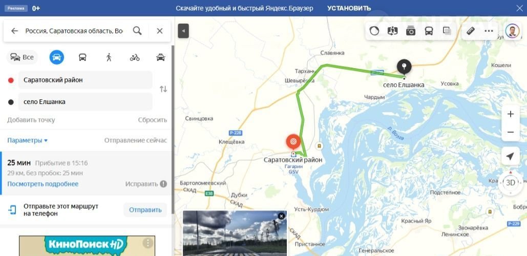Image resolution: width=527 pixels, height=256 pixels.
Task: Close the street panorama preview thumbnail
Action: click(x=281, y=216)
